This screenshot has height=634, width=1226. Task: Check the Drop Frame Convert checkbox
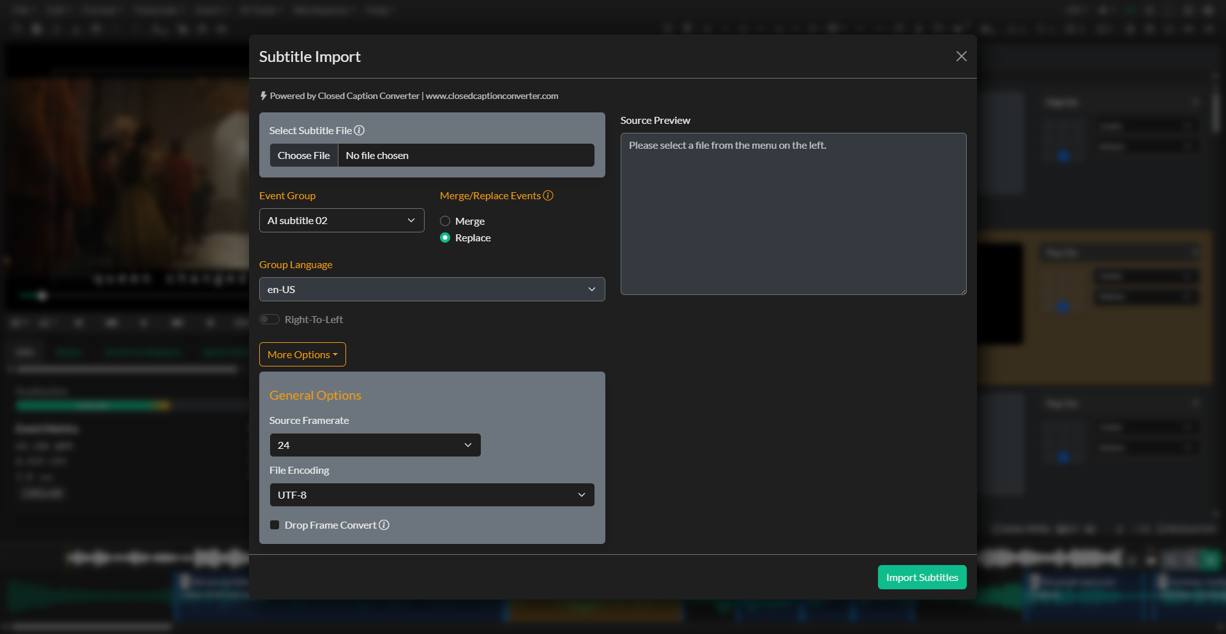275,525
